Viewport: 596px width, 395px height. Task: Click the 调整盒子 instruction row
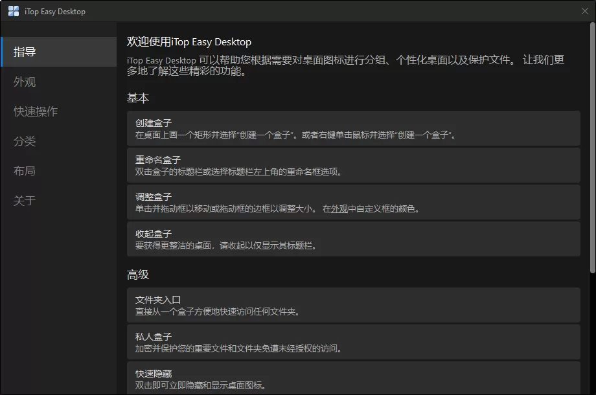point(353,203)
